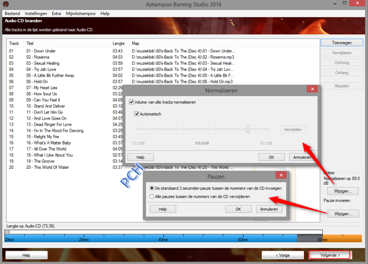Click Wijzigen under Pauze invoeren
The height and width of the screenshot is (264, 368).
click(x=343, y=214)
